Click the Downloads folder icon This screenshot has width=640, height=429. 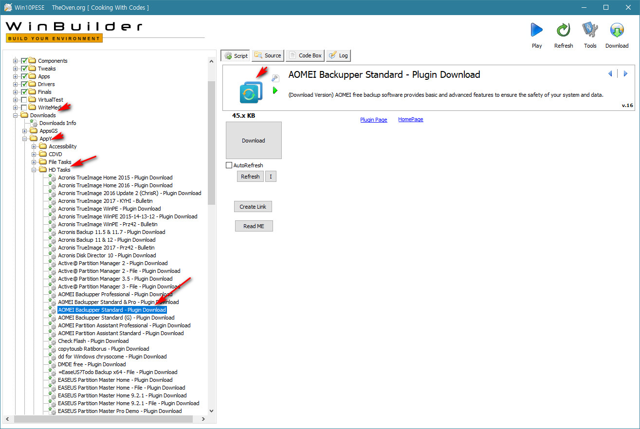tap(24, 115)
